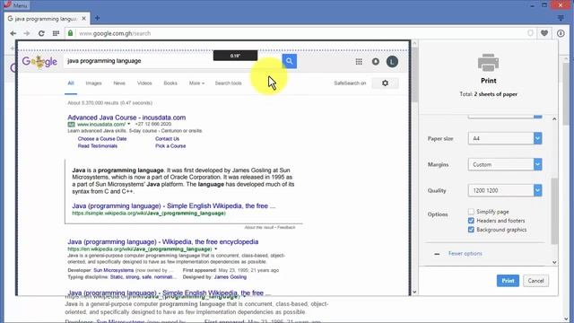Reload the page with refresh icon

pos(41,33)
